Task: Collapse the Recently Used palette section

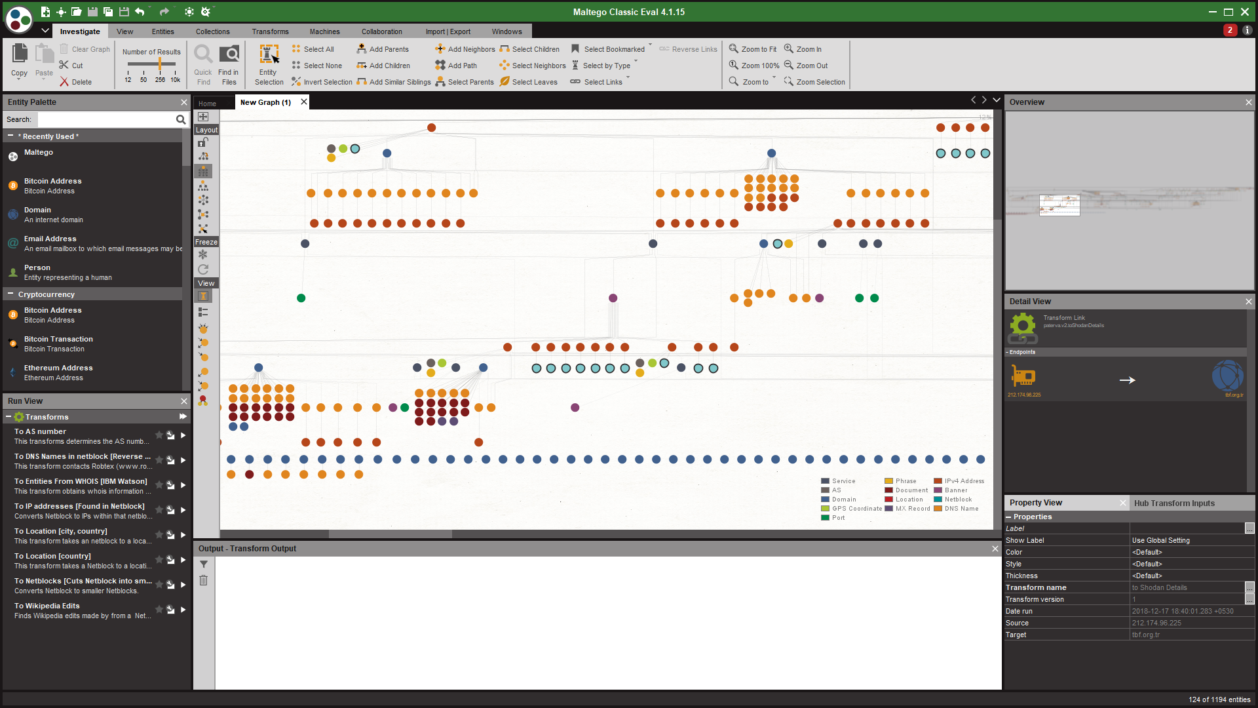Action: tap(10, 136)
